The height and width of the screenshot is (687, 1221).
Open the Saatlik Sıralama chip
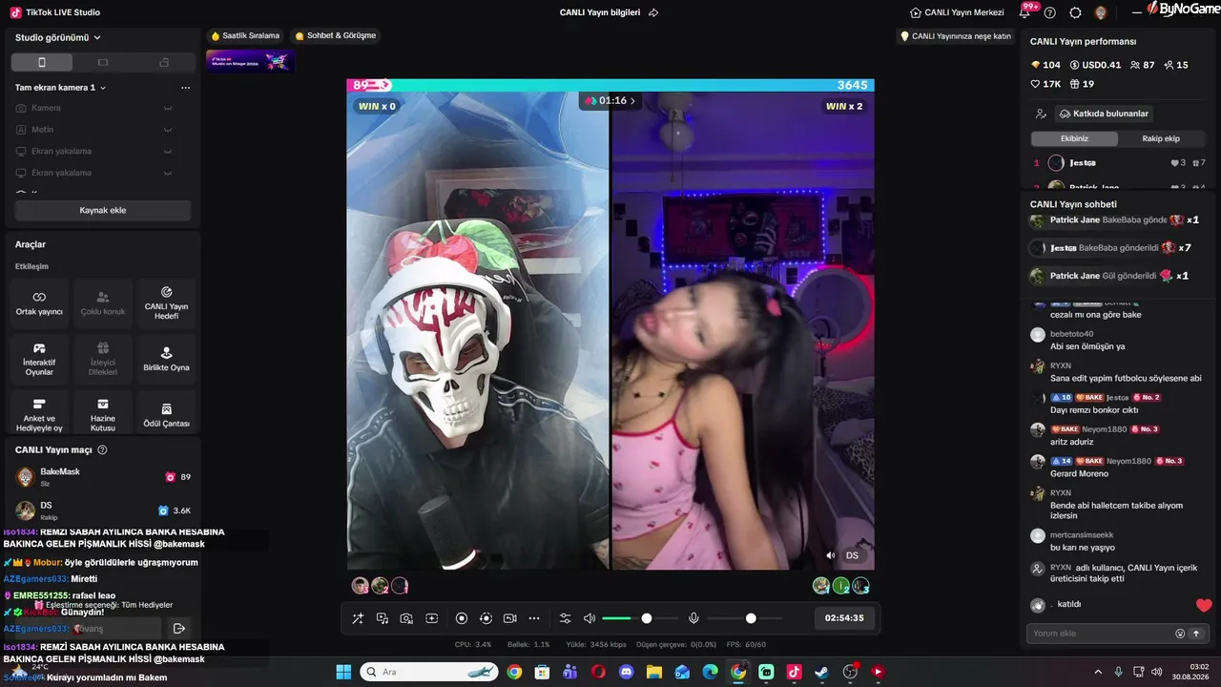tap(245, 35)
